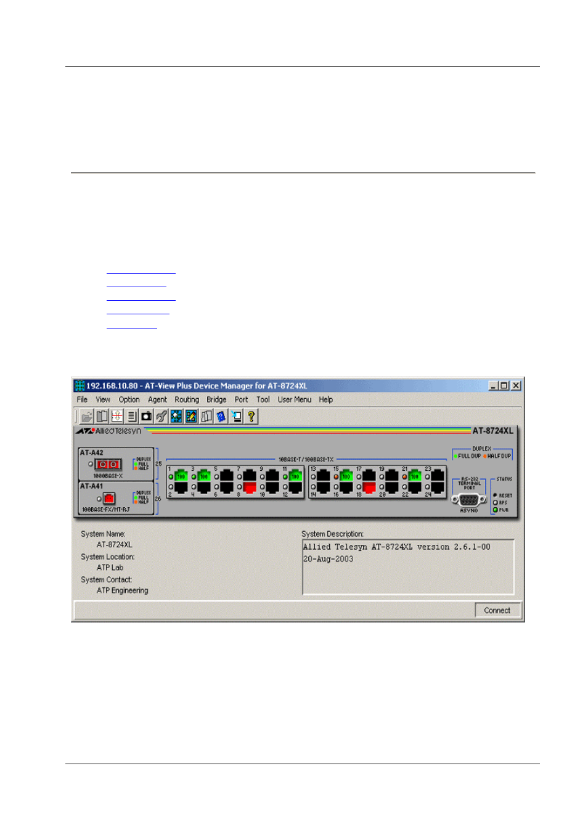
Task: Open the Help menu
Action: [x=326, y=399]
